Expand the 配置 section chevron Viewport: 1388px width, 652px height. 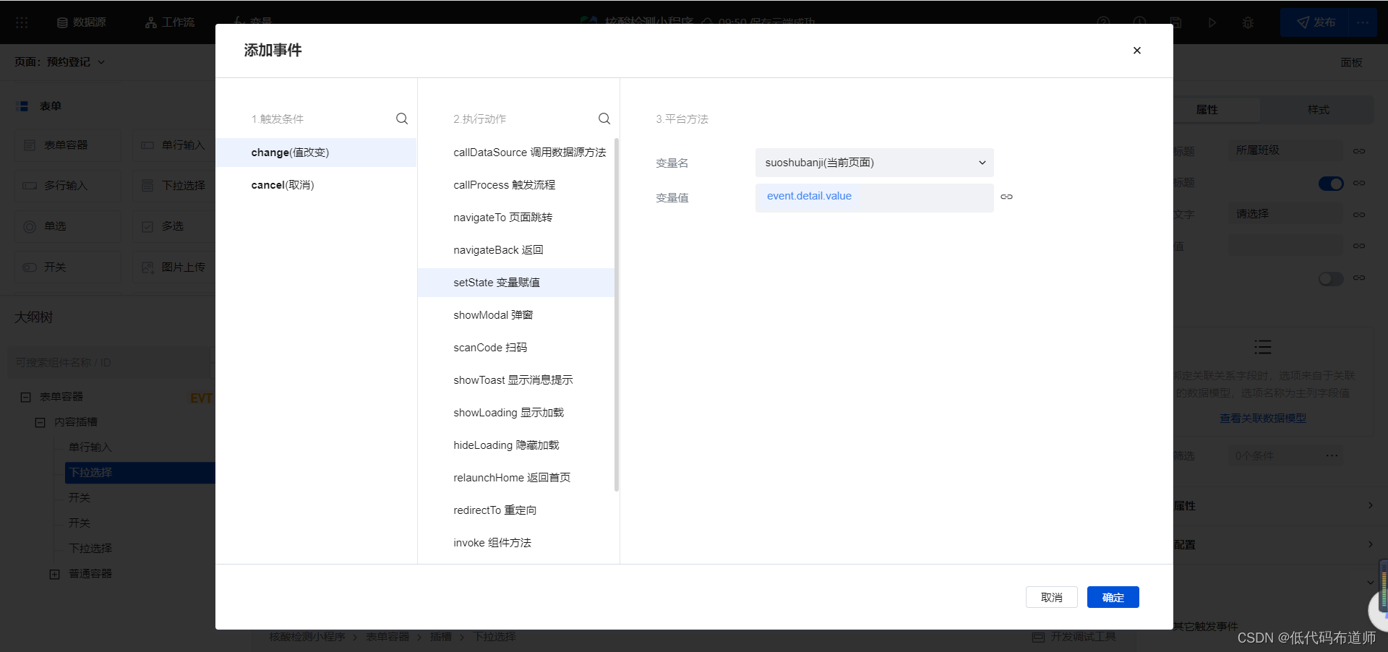[1371, 544]
